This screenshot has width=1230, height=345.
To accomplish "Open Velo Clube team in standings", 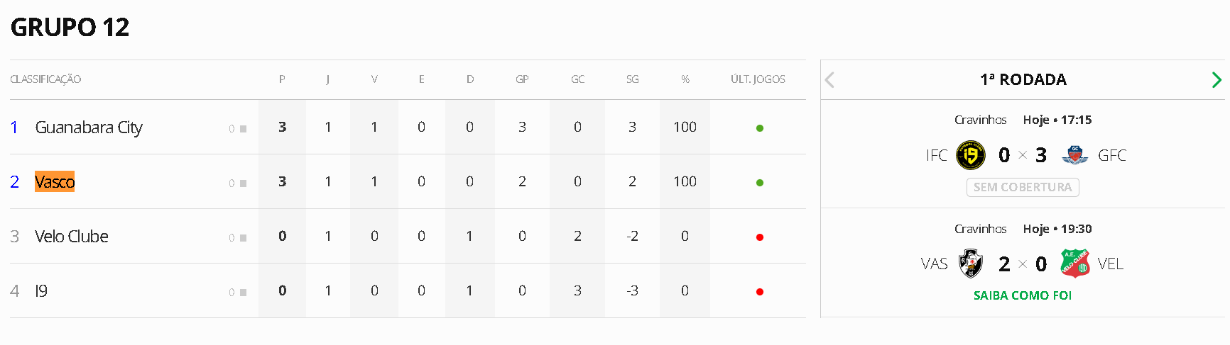I will 72,237.
